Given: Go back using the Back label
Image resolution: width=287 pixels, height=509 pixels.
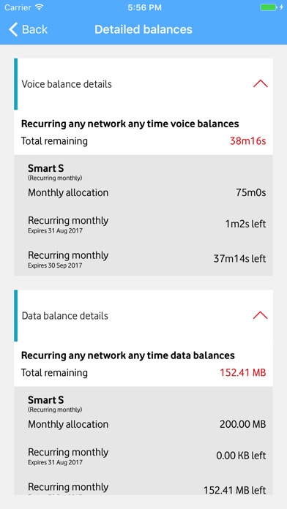Looking at the screenshot, I should [34, 29].
